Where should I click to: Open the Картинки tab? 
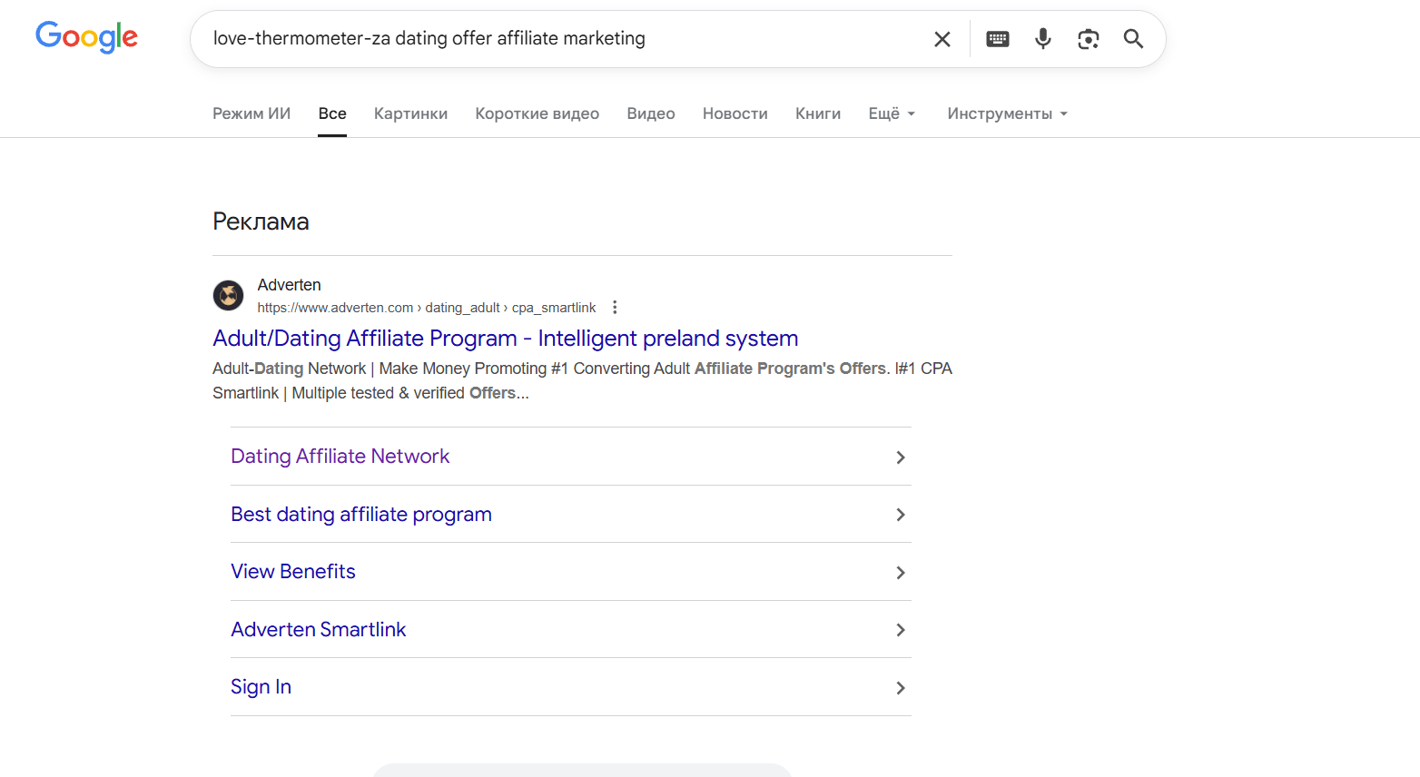point(410,113)
